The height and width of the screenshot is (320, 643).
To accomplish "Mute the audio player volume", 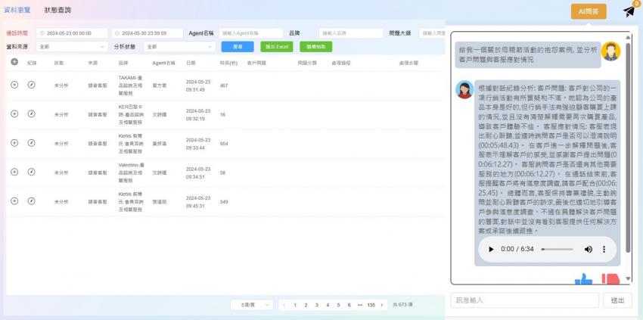I will pyautogui.click(x=589, y=250).
